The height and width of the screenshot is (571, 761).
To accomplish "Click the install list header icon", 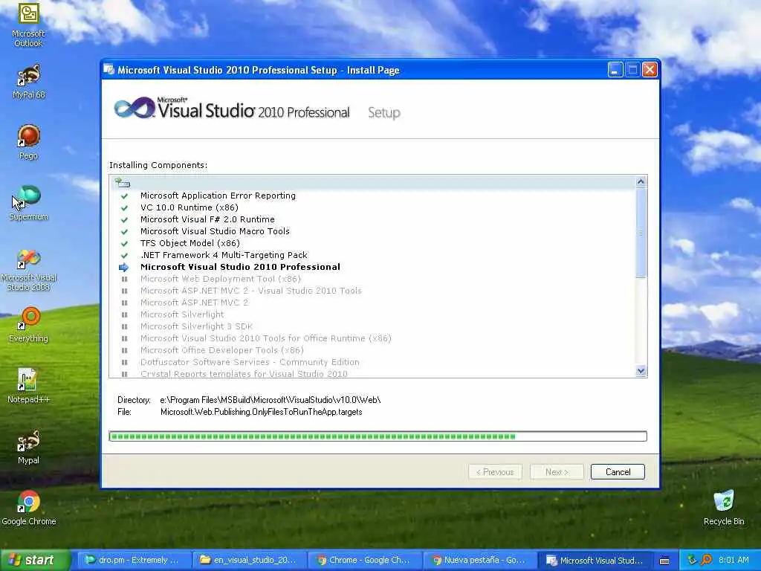I will (x=122, y=183).
